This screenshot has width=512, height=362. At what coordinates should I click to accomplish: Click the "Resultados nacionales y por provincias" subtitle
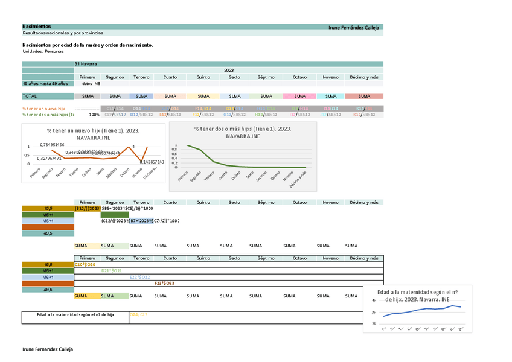point(63,33)
